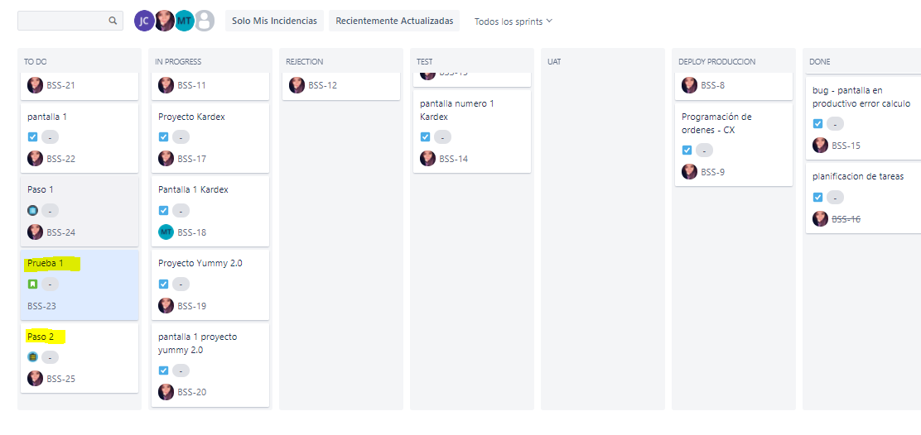
Task: Select the unassigned grey avatar filter
Action: [x=205, y=21]
